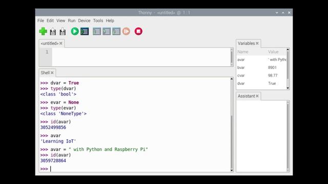
Task: Click the Variables scrollbar up arrow
Action: 288,50
